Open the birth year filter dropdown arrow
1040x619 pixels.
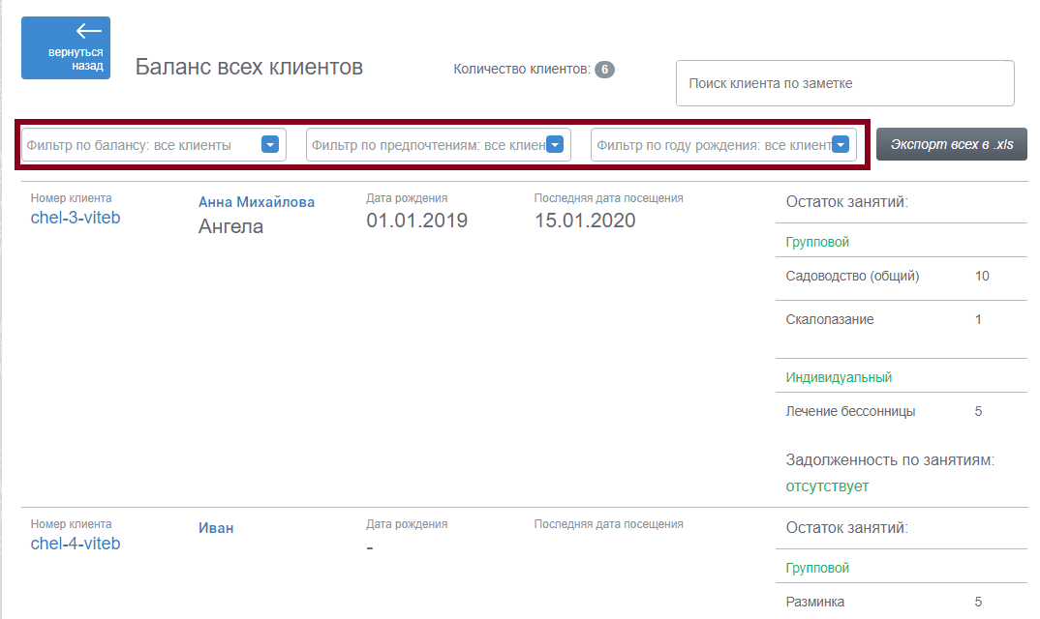point(841,144)
